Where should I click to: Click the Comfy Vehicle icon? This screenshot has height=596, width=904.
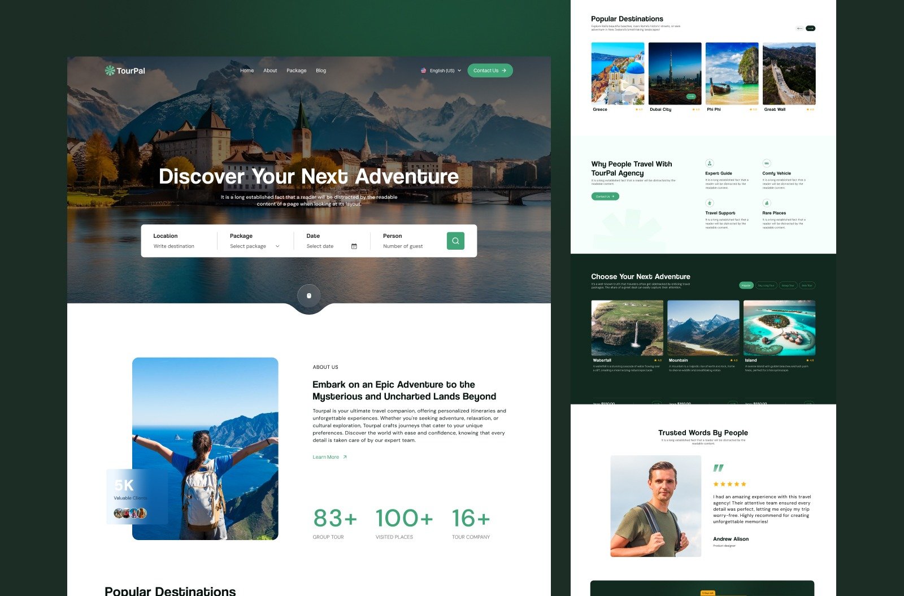(x=767, y=163)
